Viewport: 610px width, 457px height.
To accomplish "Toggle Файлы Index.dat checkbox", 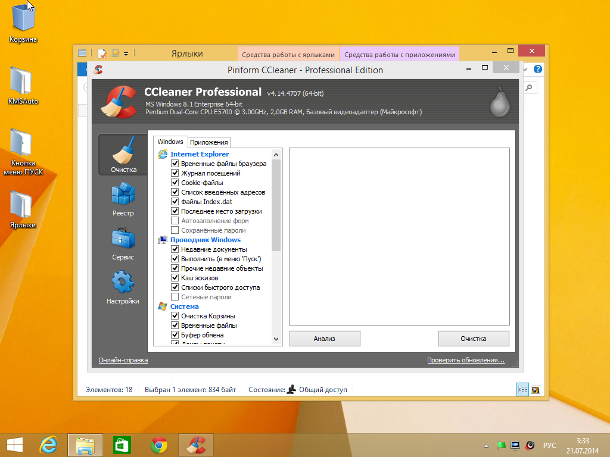I will (x=175, y=202).
